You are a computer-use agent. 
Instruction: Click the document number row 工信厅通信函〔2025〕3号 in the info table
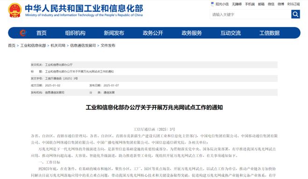click(x=154, y=78)
